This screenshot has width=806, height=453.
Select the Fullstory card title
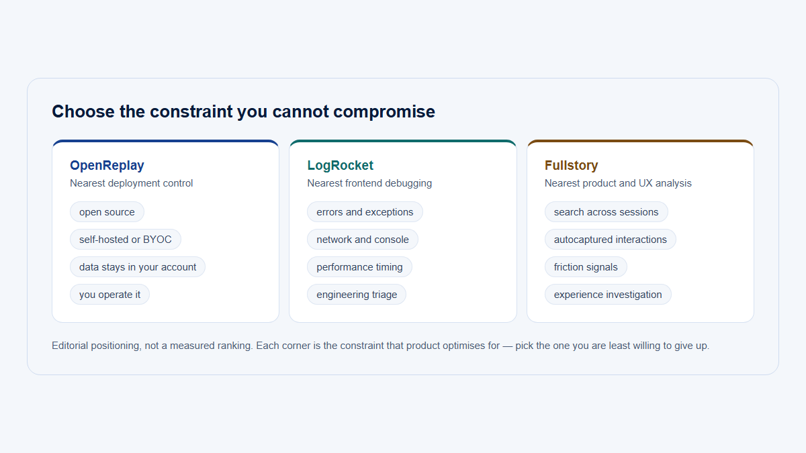point(571,165)
